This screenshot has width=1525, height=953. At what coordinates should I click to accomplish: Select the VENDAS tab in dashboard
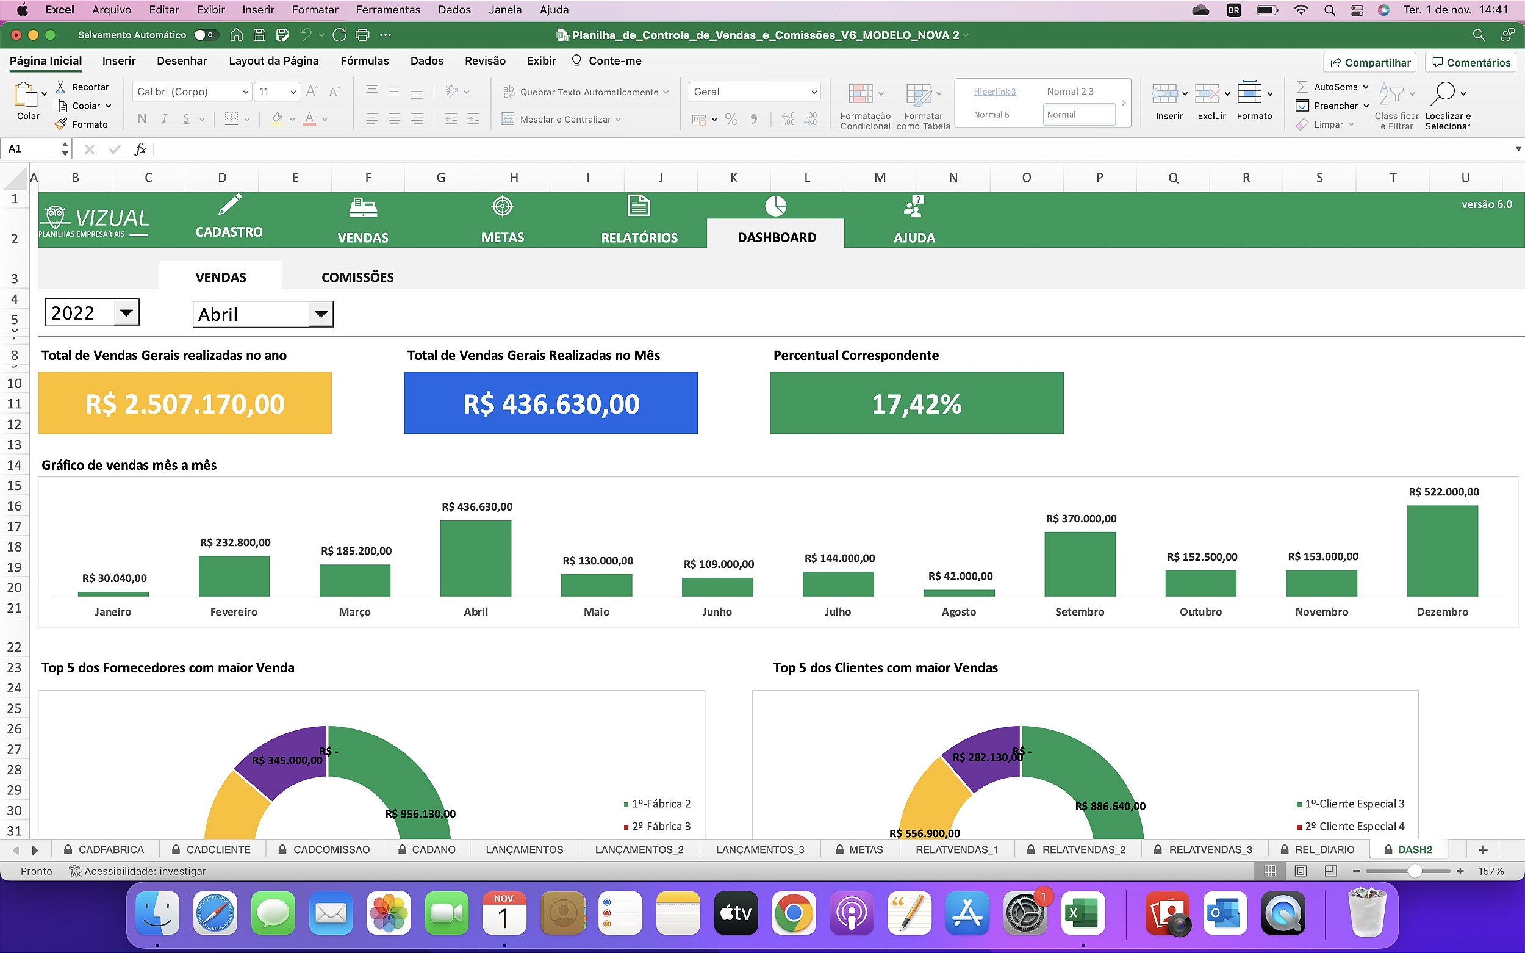tap(220, 276)
